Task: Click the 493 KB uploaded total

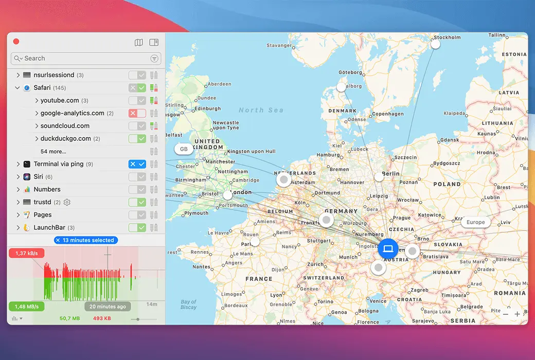Action: click(x=102, y=318)
